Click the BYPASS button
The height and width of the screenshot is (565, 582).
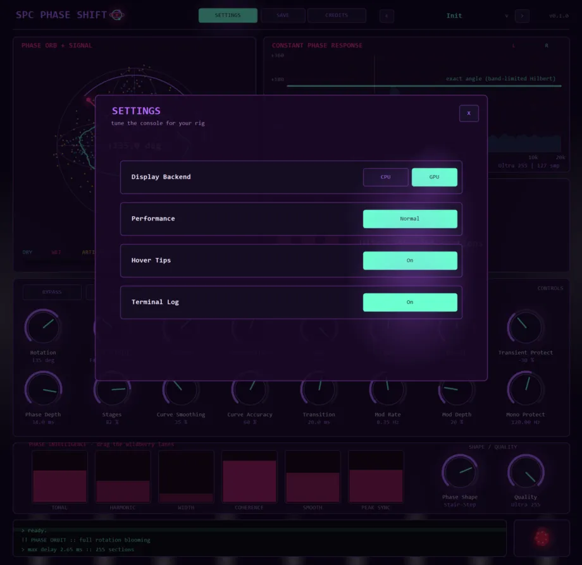click(52, 292)
